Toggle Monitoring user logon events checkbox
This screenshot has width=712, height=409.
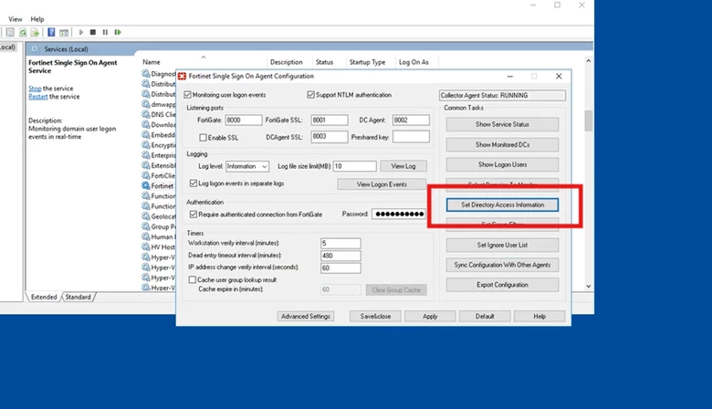click(x=187, y=95)
